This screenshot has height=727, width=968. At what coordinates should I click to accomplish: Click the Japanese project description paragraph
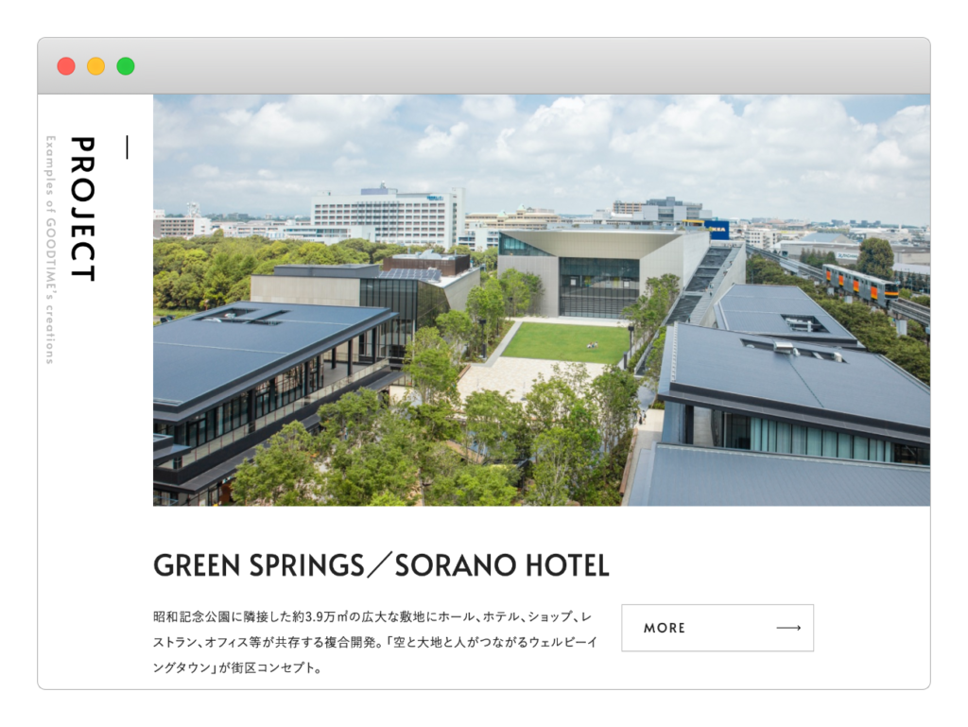click(x=374, y=642)
